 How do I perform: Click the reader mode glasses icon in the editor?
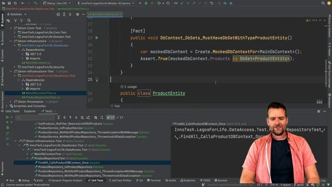320,102
